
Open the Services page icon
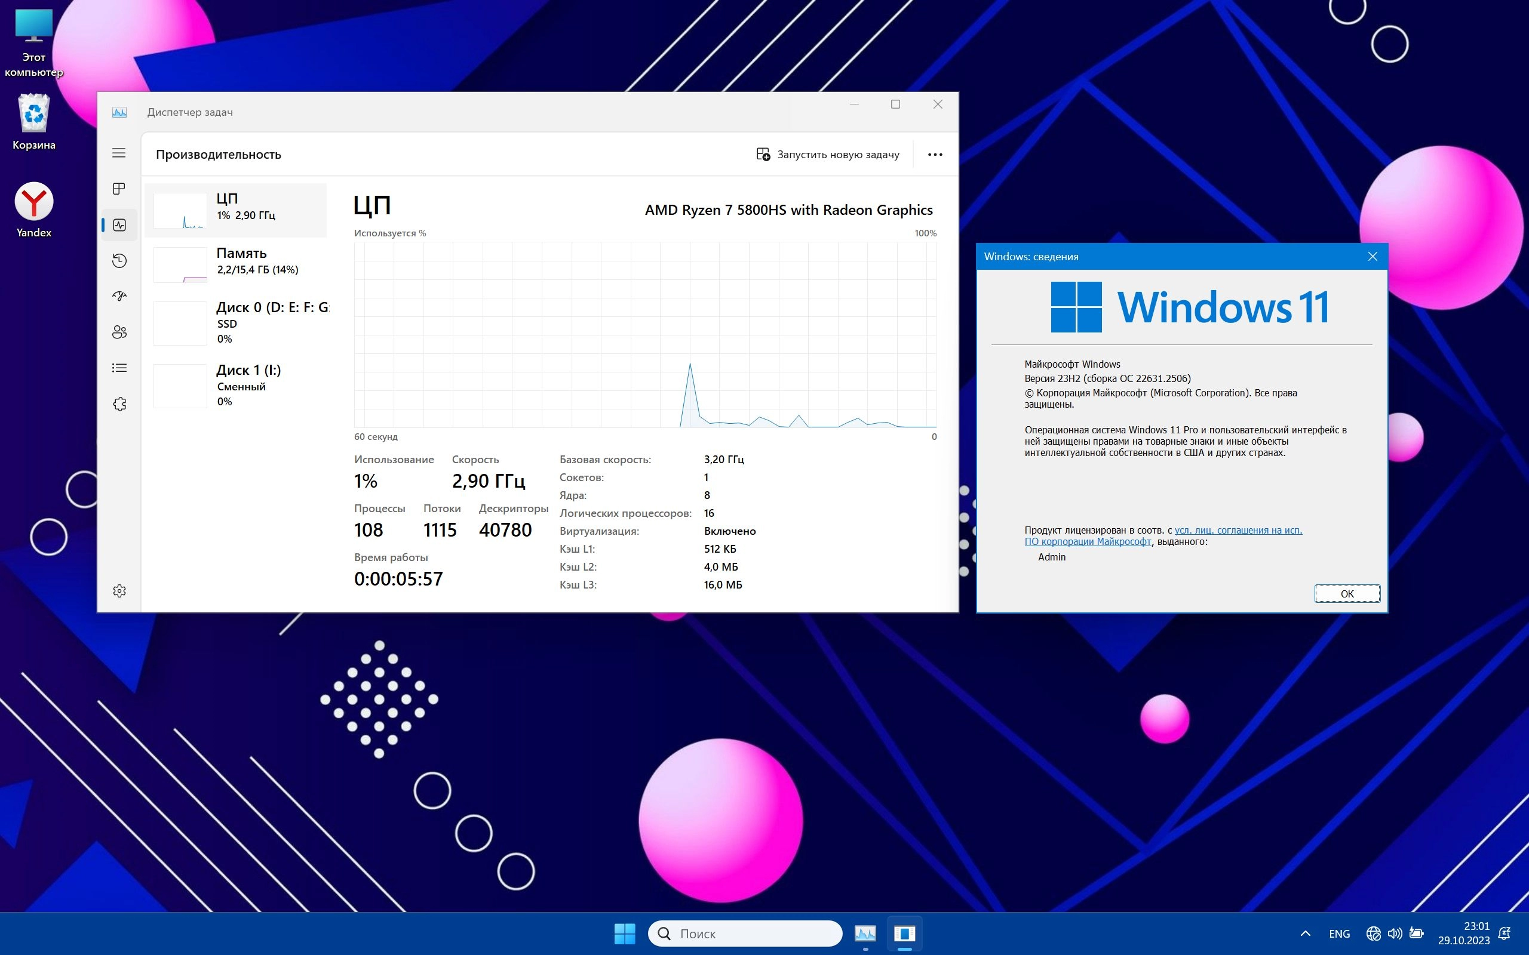coord(119,403)
